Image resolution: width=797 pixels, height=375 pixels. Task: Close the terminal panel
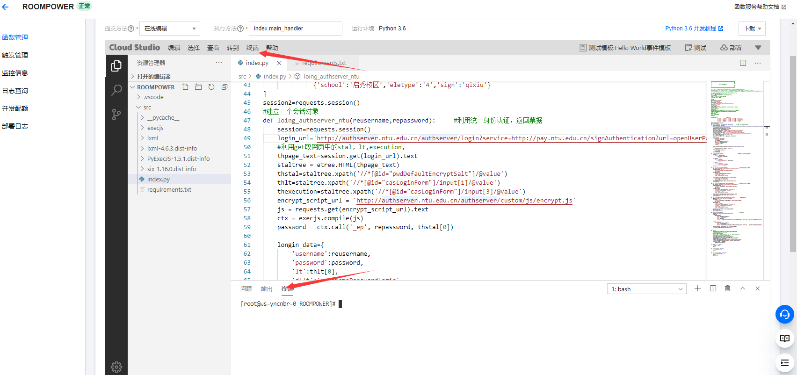(x=758, y=288)
